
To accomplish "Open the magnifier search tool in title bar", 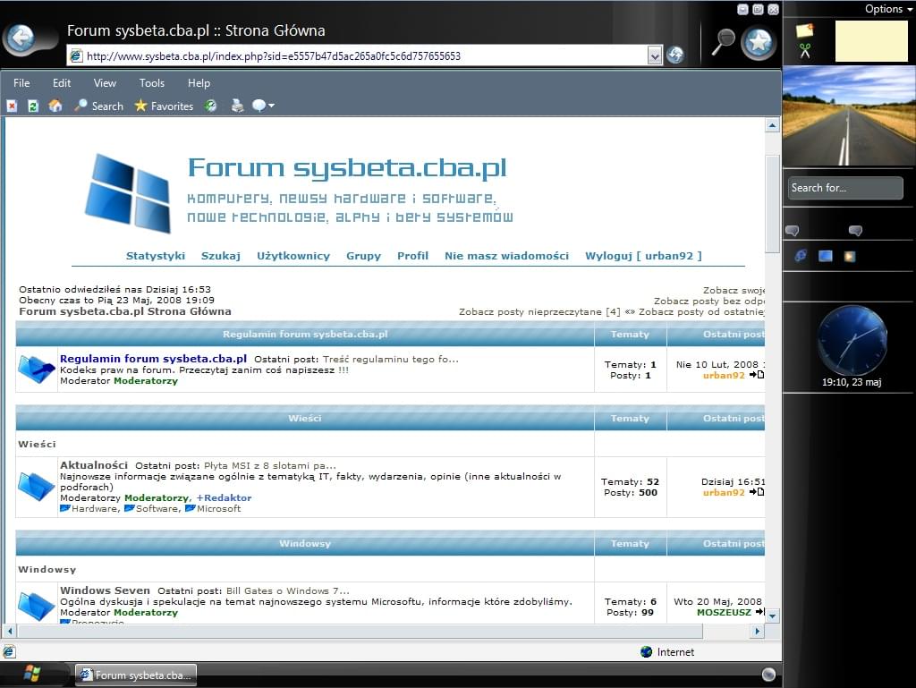I will point(723,41).
